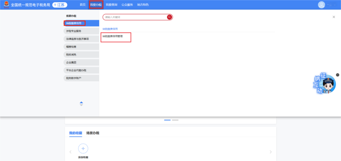The height and width of the screenshot is (161, 341).
Task: Switch to the 场景办税 tab
Action: click(x=93, y=133)
